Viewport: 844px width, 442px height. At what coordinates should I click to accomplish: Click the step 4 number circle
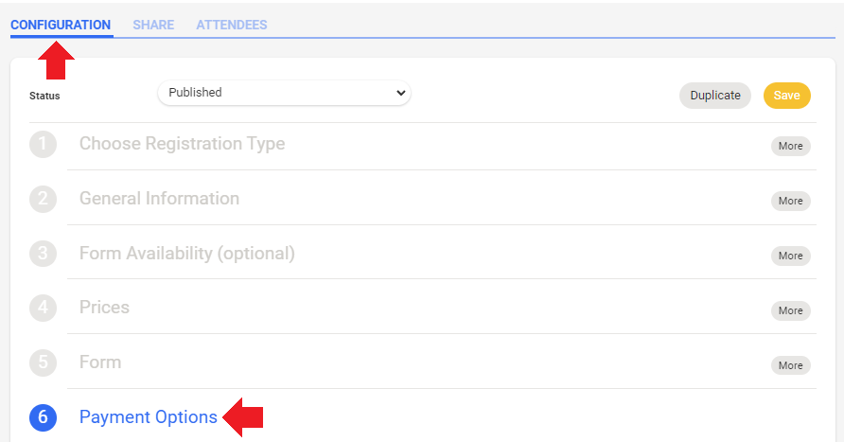[x=43, y=309]
